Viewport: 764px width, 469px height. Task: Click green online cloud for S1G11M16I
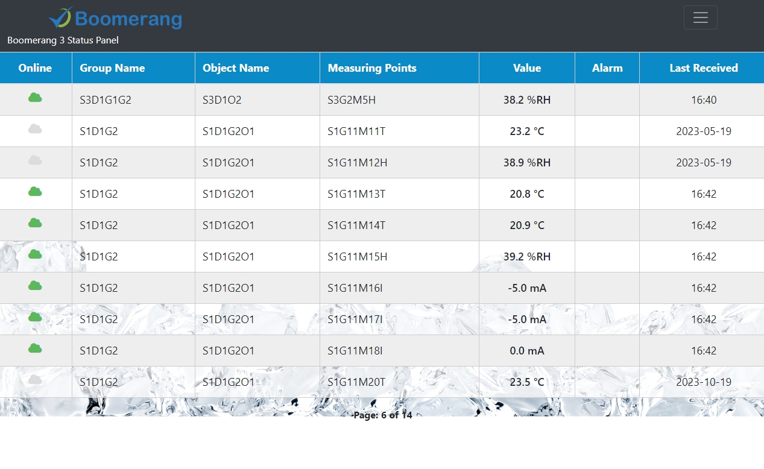point(35,286)
